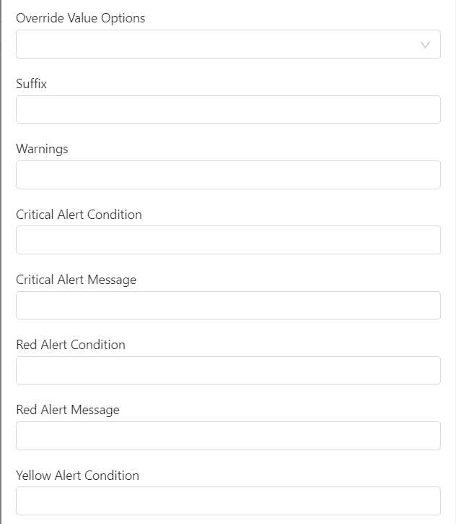456x524 pixels.
Task: Focus the Red Alert Condition field
Action: 228,370
